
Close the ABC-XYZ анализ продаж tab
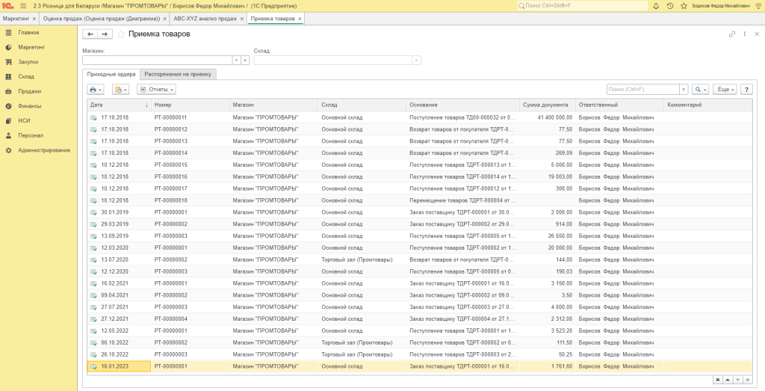coord(242,18)
